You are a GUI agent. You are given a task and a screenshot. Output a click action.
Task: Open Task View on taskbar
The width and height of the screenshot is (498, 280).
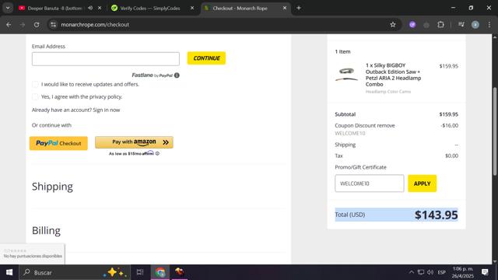click(140, 272)
